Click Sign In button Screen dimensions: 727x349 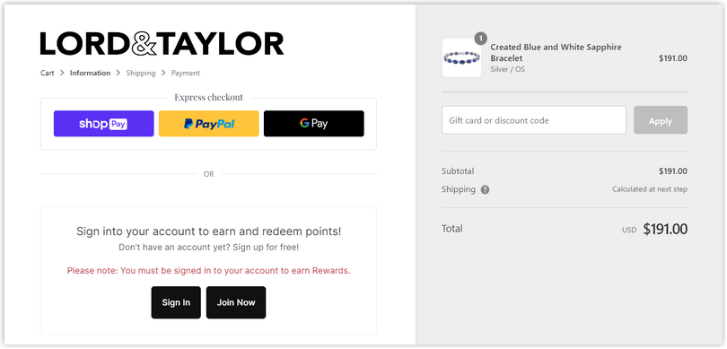pos(176,302)
